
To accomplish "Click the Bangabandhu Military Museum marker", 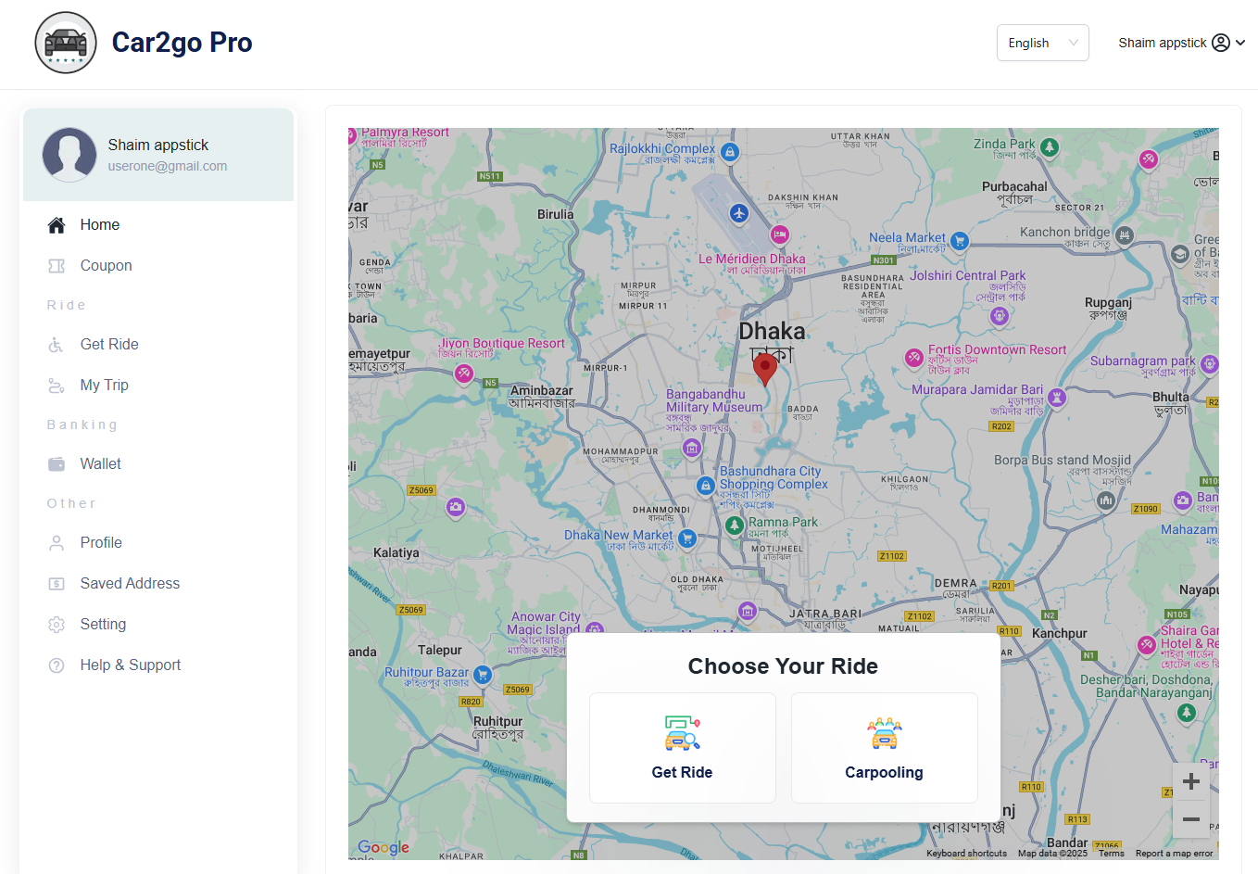I will (692, 449).
